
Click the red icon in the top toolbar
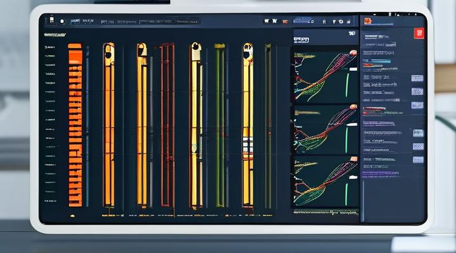[x=284, y=22]
